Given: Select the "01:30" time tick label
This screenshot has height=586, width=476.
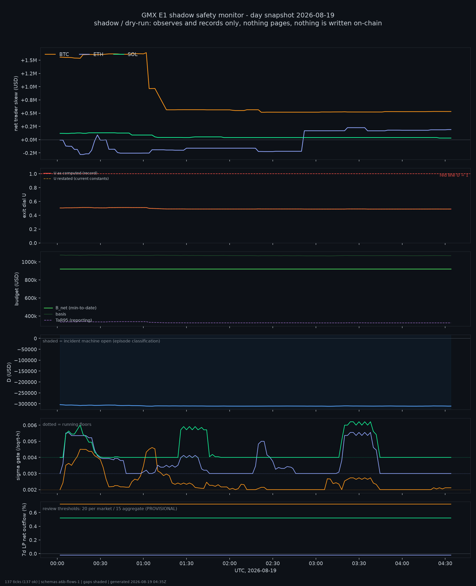Looking at the screenshot, I should click(186, 564).
